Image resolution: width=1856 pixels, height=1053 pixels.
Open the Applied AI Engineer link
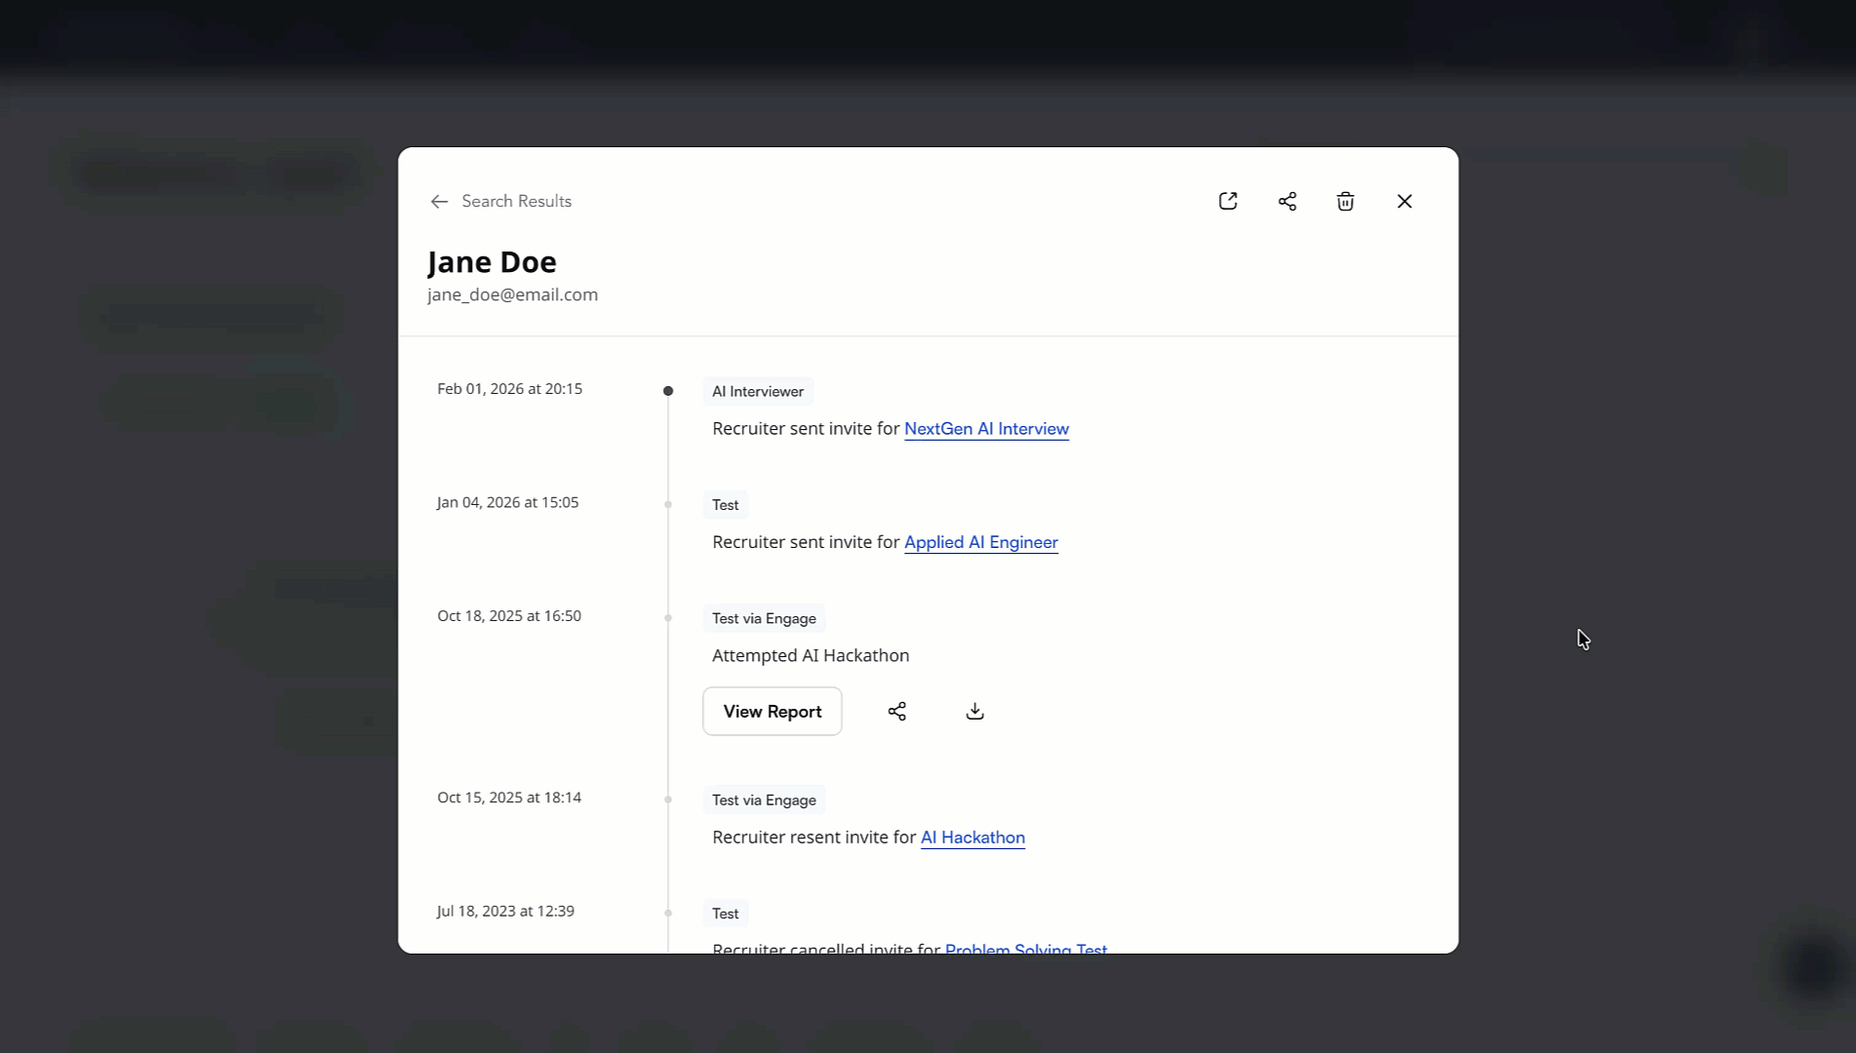point(980,542)
